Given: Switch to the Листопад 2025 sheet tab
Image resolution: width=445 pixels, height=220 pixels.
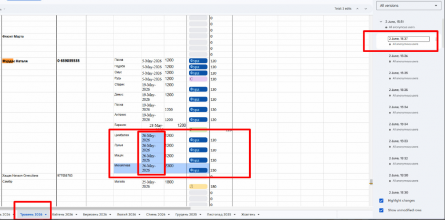Looking at the screenshot, I should (x=219, y=215).
